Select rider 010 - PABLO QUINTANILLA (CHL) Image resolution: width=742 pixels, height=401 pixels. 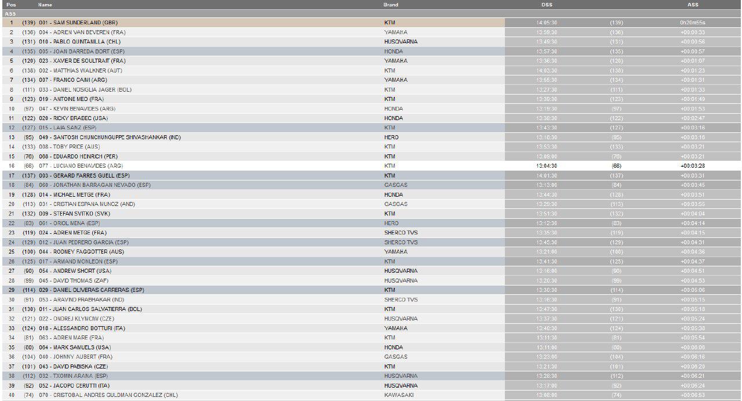(x=79, y=42)
